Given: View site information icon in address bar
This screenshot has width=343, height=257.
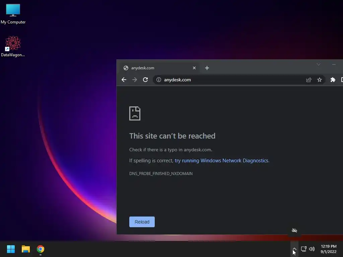Looking at the screenshot, I should coord(159,80).
